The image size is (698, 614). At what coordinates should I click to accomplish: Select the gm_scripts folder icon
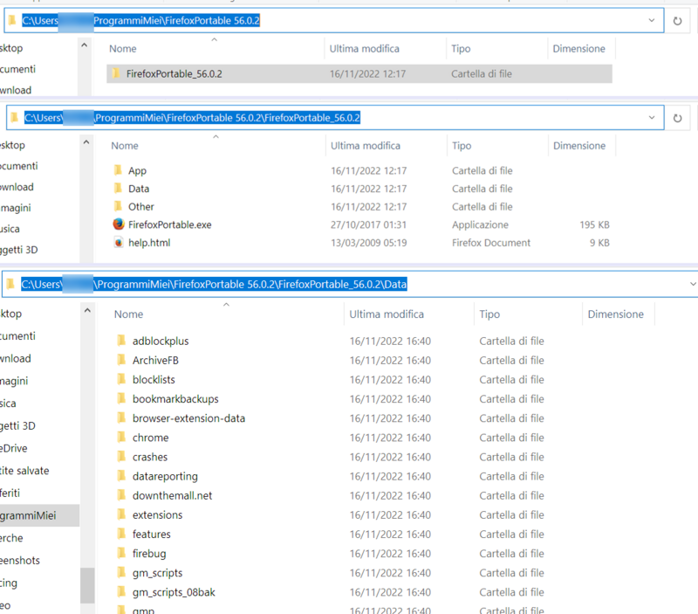[121, 573]
